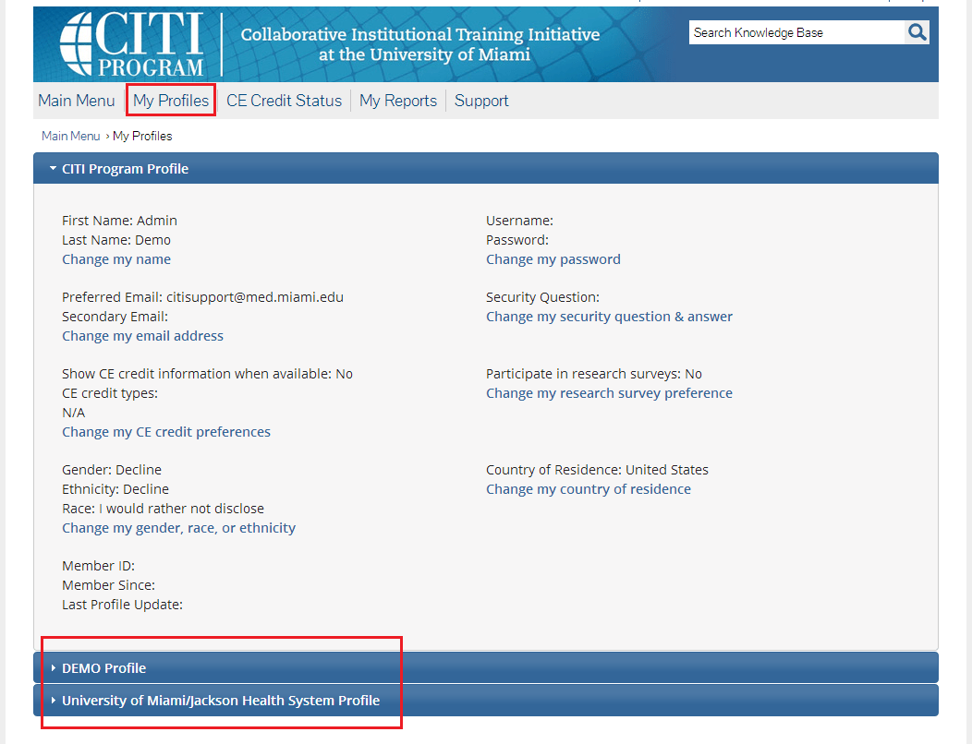972x744 pixels.
Task: Click the search magnifier icon
Action: (x=917, y=32)
